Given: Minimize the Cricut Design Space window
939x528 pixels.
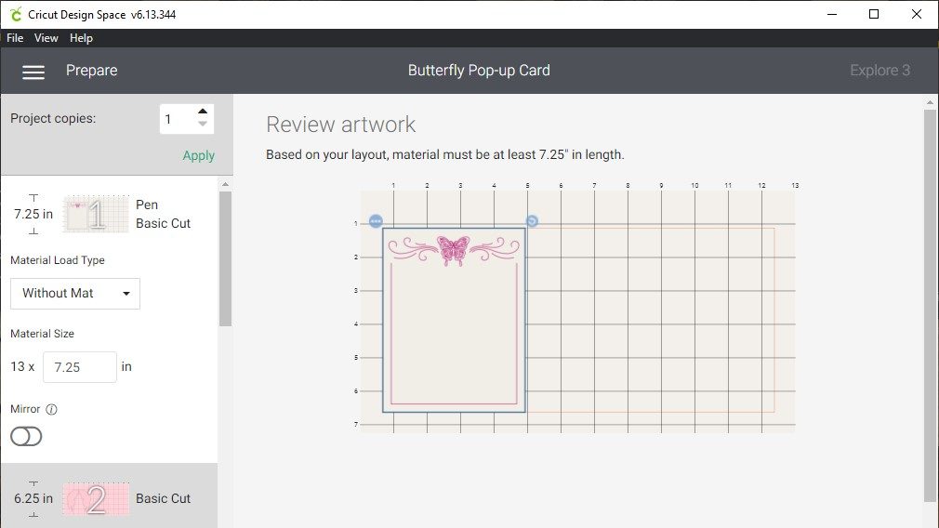Looking at the screenshot, I should point(832,14).
